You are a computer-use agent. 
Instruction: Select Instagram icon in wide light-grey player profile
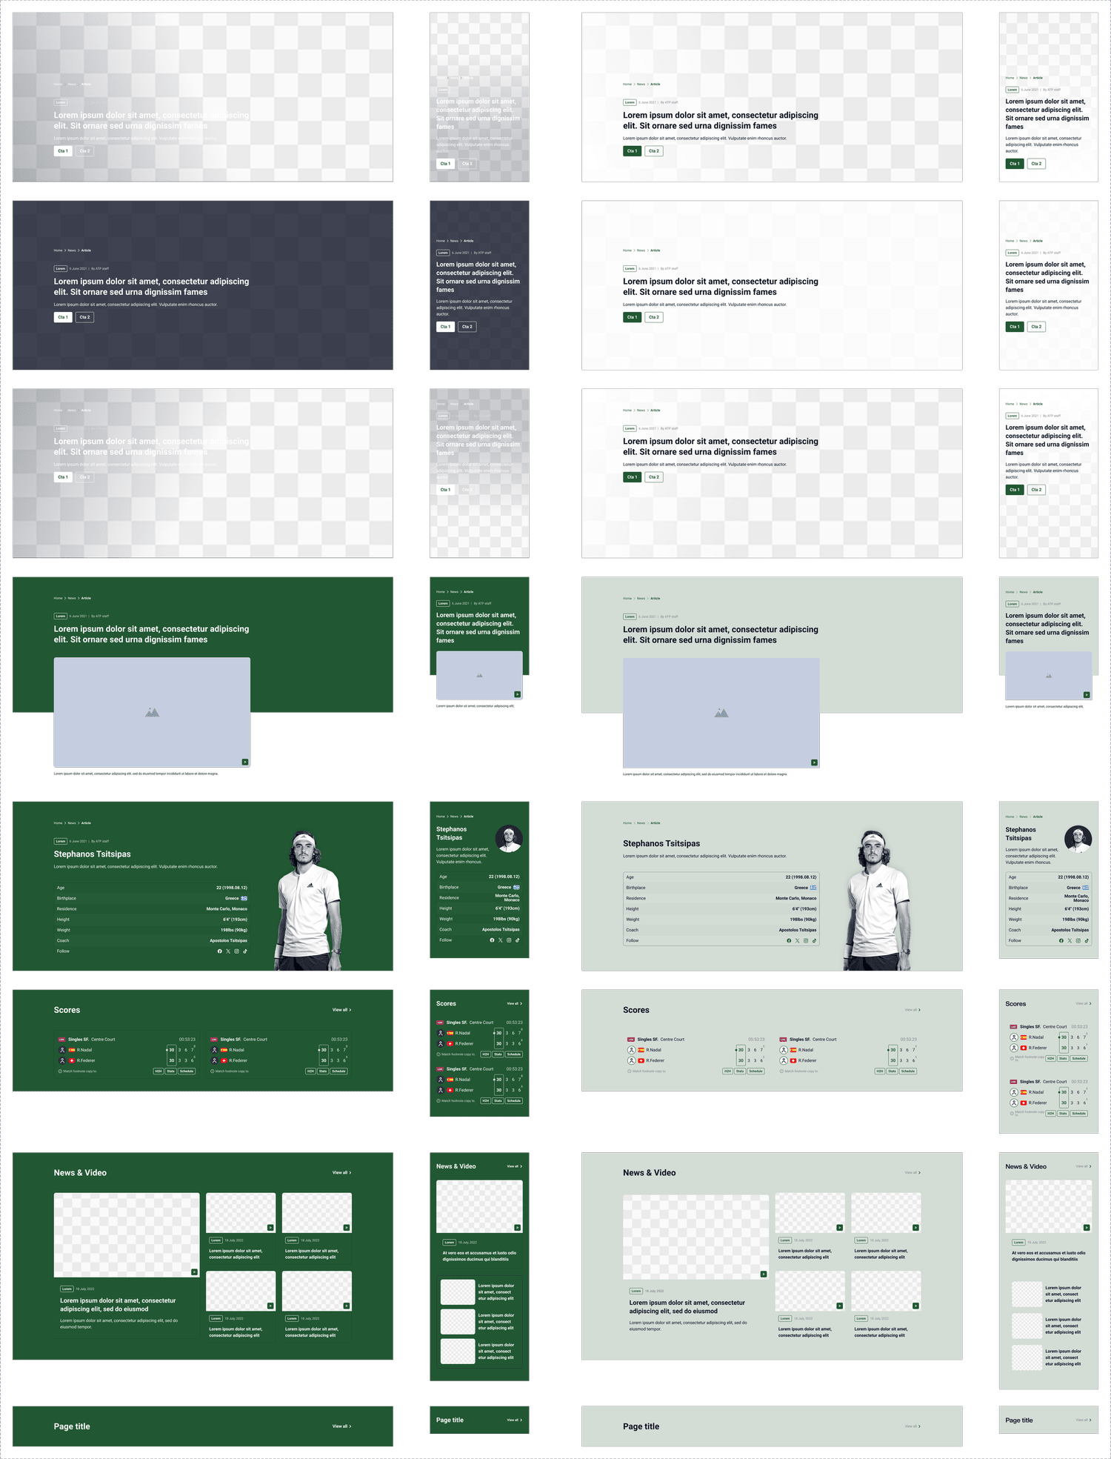[x=806, y=940]
